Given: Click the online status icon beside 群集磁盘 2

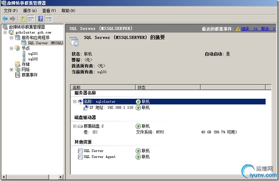Looking at the screenshot, I should pyautogui.click(x=138, y=126).
